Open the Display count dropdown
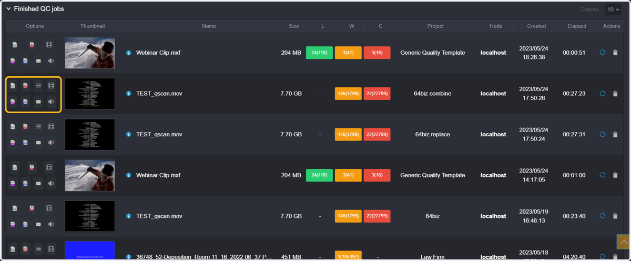Screen dimensions: 631x261 613,9
